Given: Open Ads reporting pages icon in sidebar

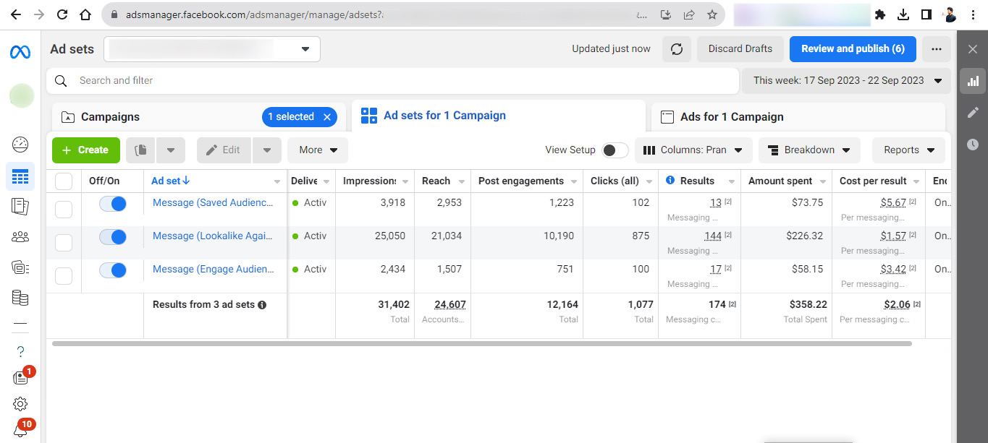Looking at the screenshot, I should coord(20,207).
